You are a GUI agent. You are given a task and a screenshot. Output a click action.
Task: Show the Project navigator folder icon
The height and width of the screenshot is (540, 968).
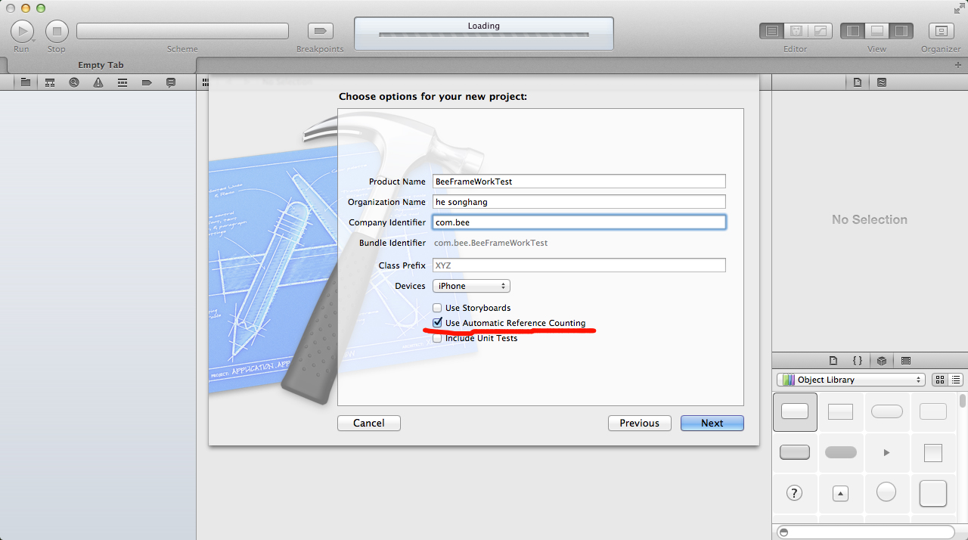(26, 82)
